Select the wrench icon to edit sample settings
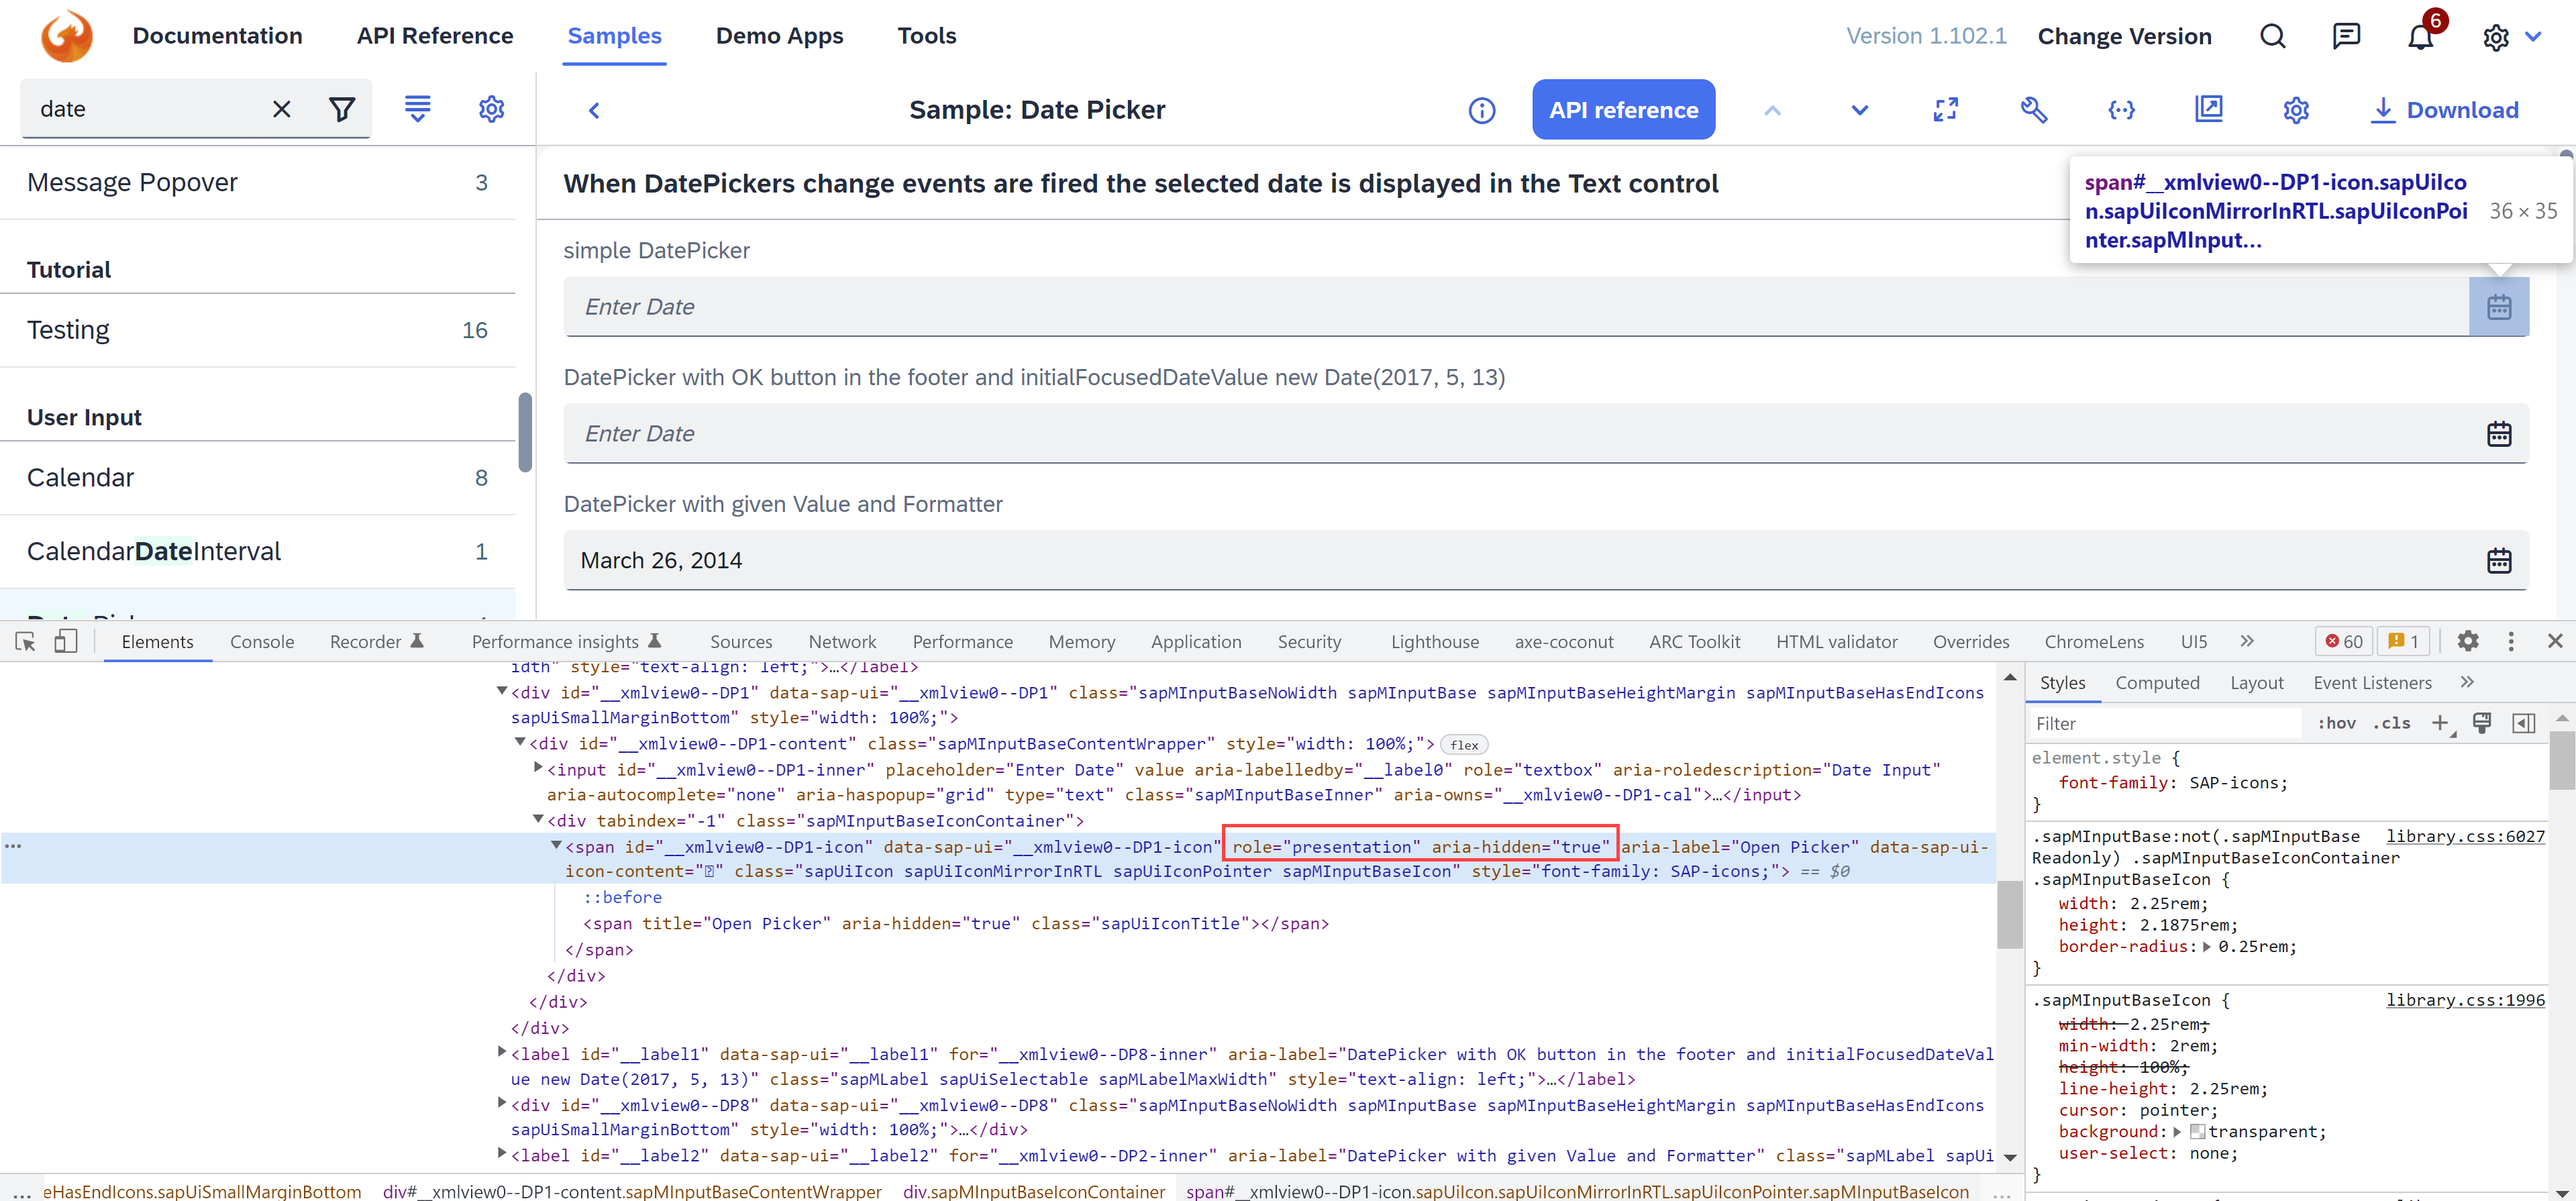Screen dimensions: 2576x1201 (x=2035, y=110)
